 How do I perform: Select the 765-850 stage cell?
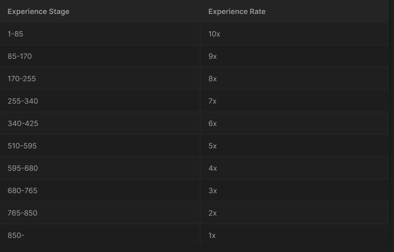(22, 213)
